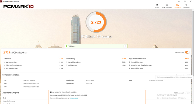Image resolution: width=194 pixels, height=104 pixels.
Task: Click the Test column header
Action: click(x=4, y=98)
